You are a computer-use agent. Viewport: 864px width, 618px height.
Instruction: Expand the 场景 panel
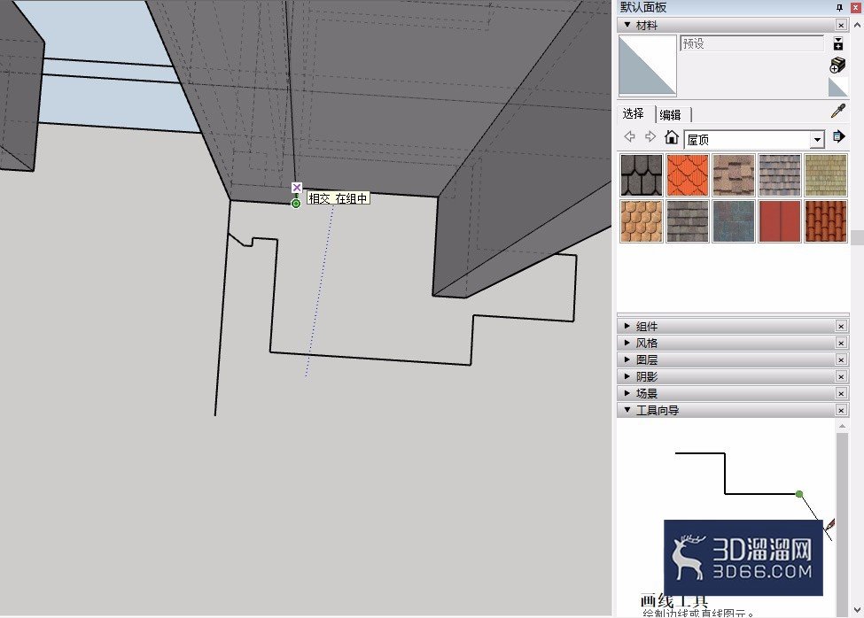coord(627,393)
